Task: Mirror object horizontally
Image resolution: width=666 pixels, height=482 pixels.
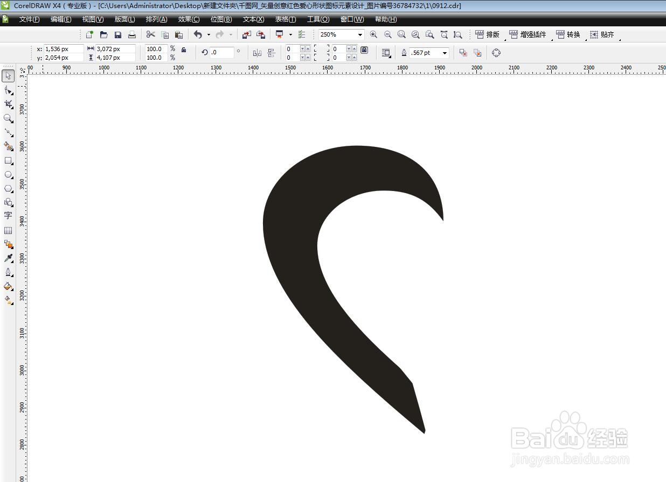Action: point(257,53)
